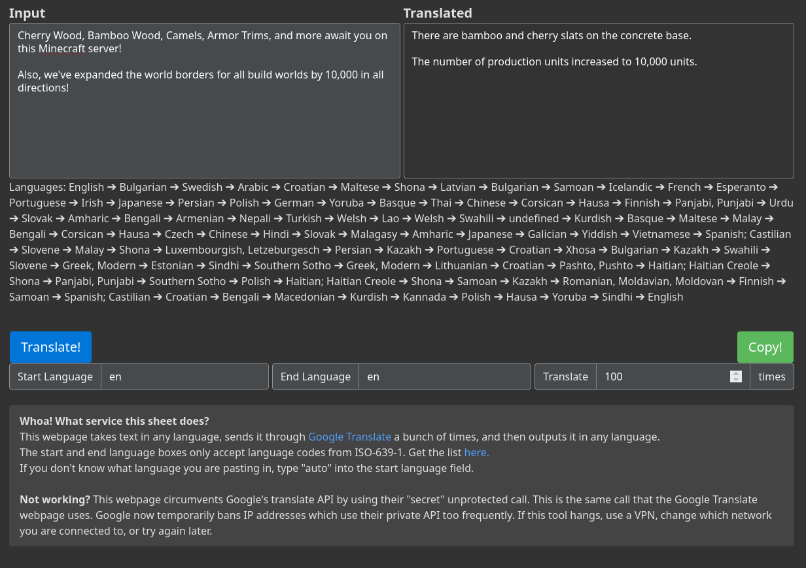This screenshot has height=568, width=806.
Task: Click the times label after the count
Action: pyautogui.click(x=772, y=376)
